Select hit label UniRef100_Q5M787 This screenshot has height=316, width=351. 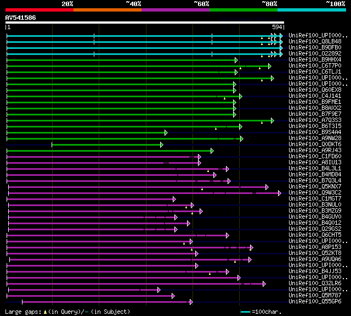(315, 296)
